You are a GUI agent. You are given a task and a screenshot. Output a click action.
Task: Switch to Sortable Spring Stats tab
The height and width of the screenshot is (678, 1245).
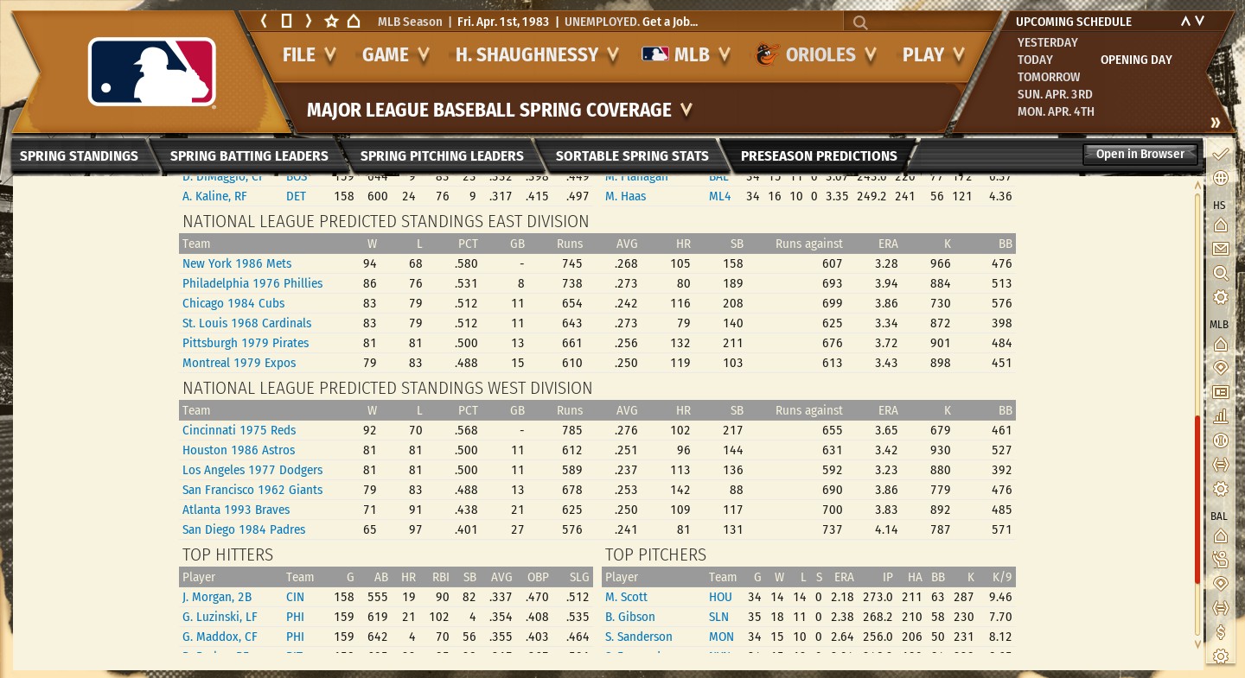tap(631, 156)
